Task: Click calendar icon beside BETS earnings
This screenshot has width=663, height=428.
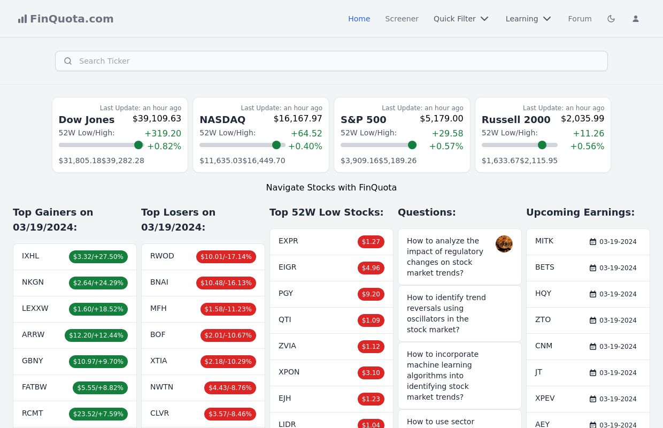Action: [x=592, y=268]
